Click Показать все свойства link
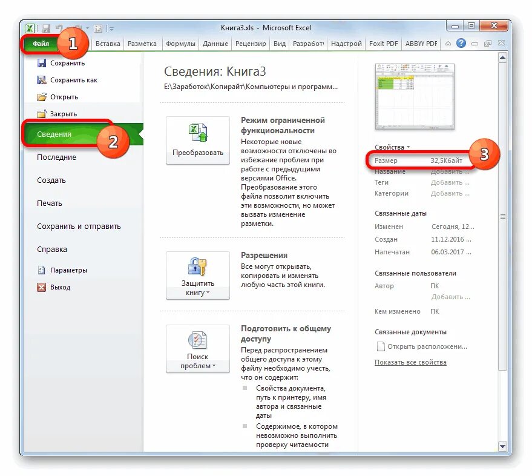532x476 pixels. pyautogui.click(x=410, y=362)
